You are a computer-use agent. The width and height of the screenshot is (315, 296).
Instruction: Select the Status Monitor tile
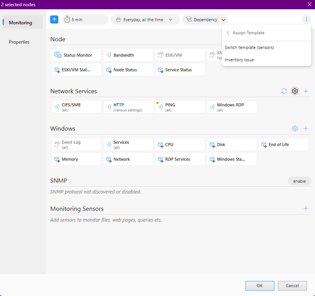point(76,55)
